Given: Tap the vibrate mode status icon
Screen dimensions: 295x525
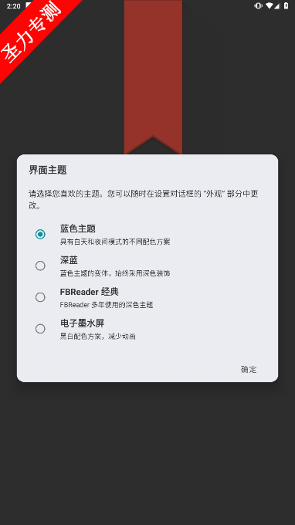Looking at the screenshot, I should tap(258, 5).
